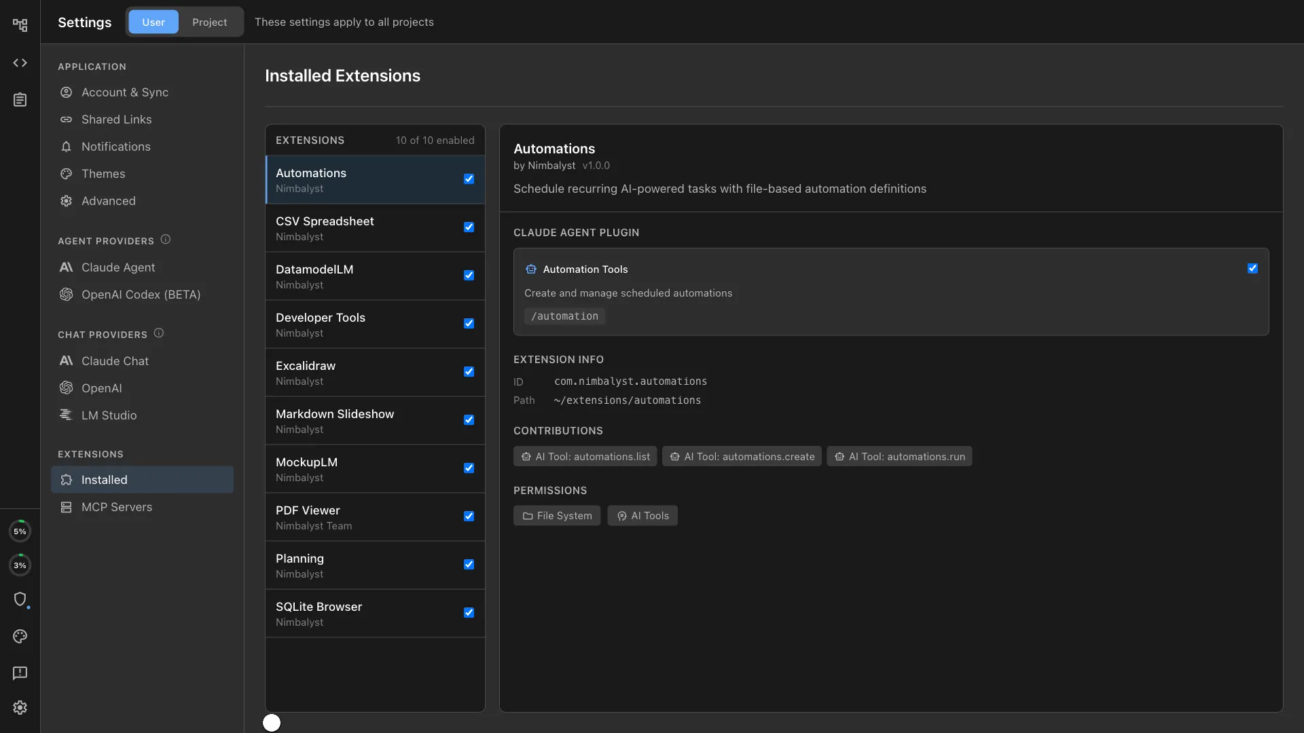Open the workflow/nodes panel at top sidebar
This screenshot has height=733, width=1304.
pos(20,24)
